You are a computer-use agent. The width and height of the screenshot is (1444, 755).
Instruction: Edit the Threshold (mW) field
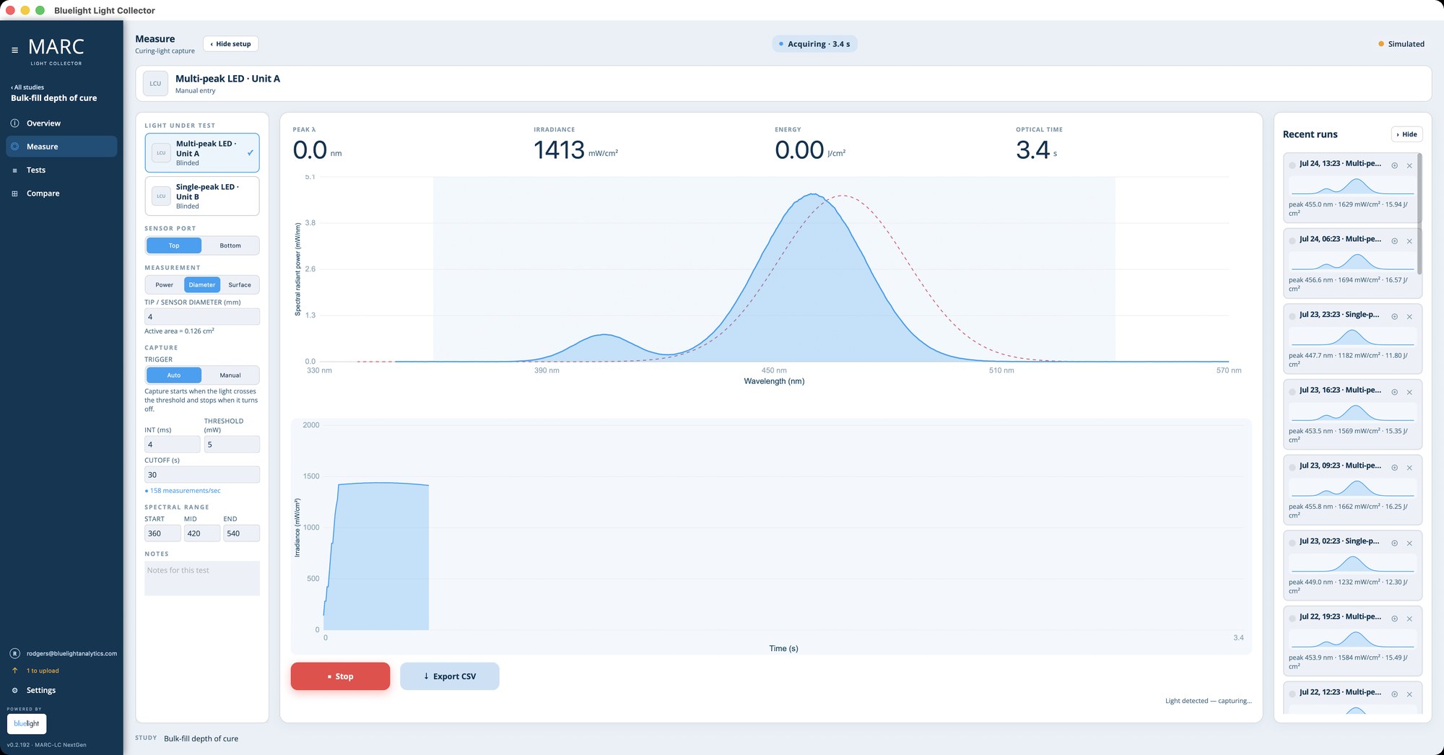click(232, 445)
